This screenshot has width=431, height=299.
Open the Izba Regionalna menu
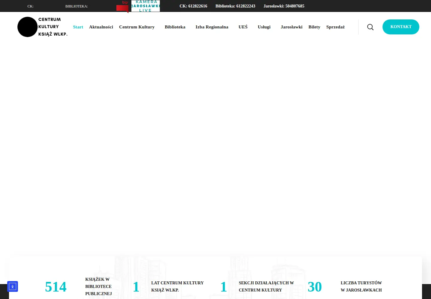212,27
